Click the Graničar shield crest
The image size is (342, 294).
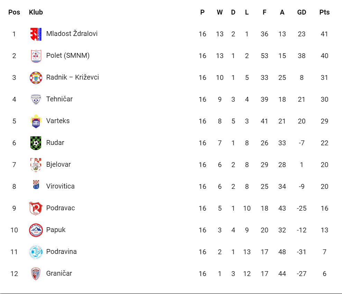click(x=36, y=274)
